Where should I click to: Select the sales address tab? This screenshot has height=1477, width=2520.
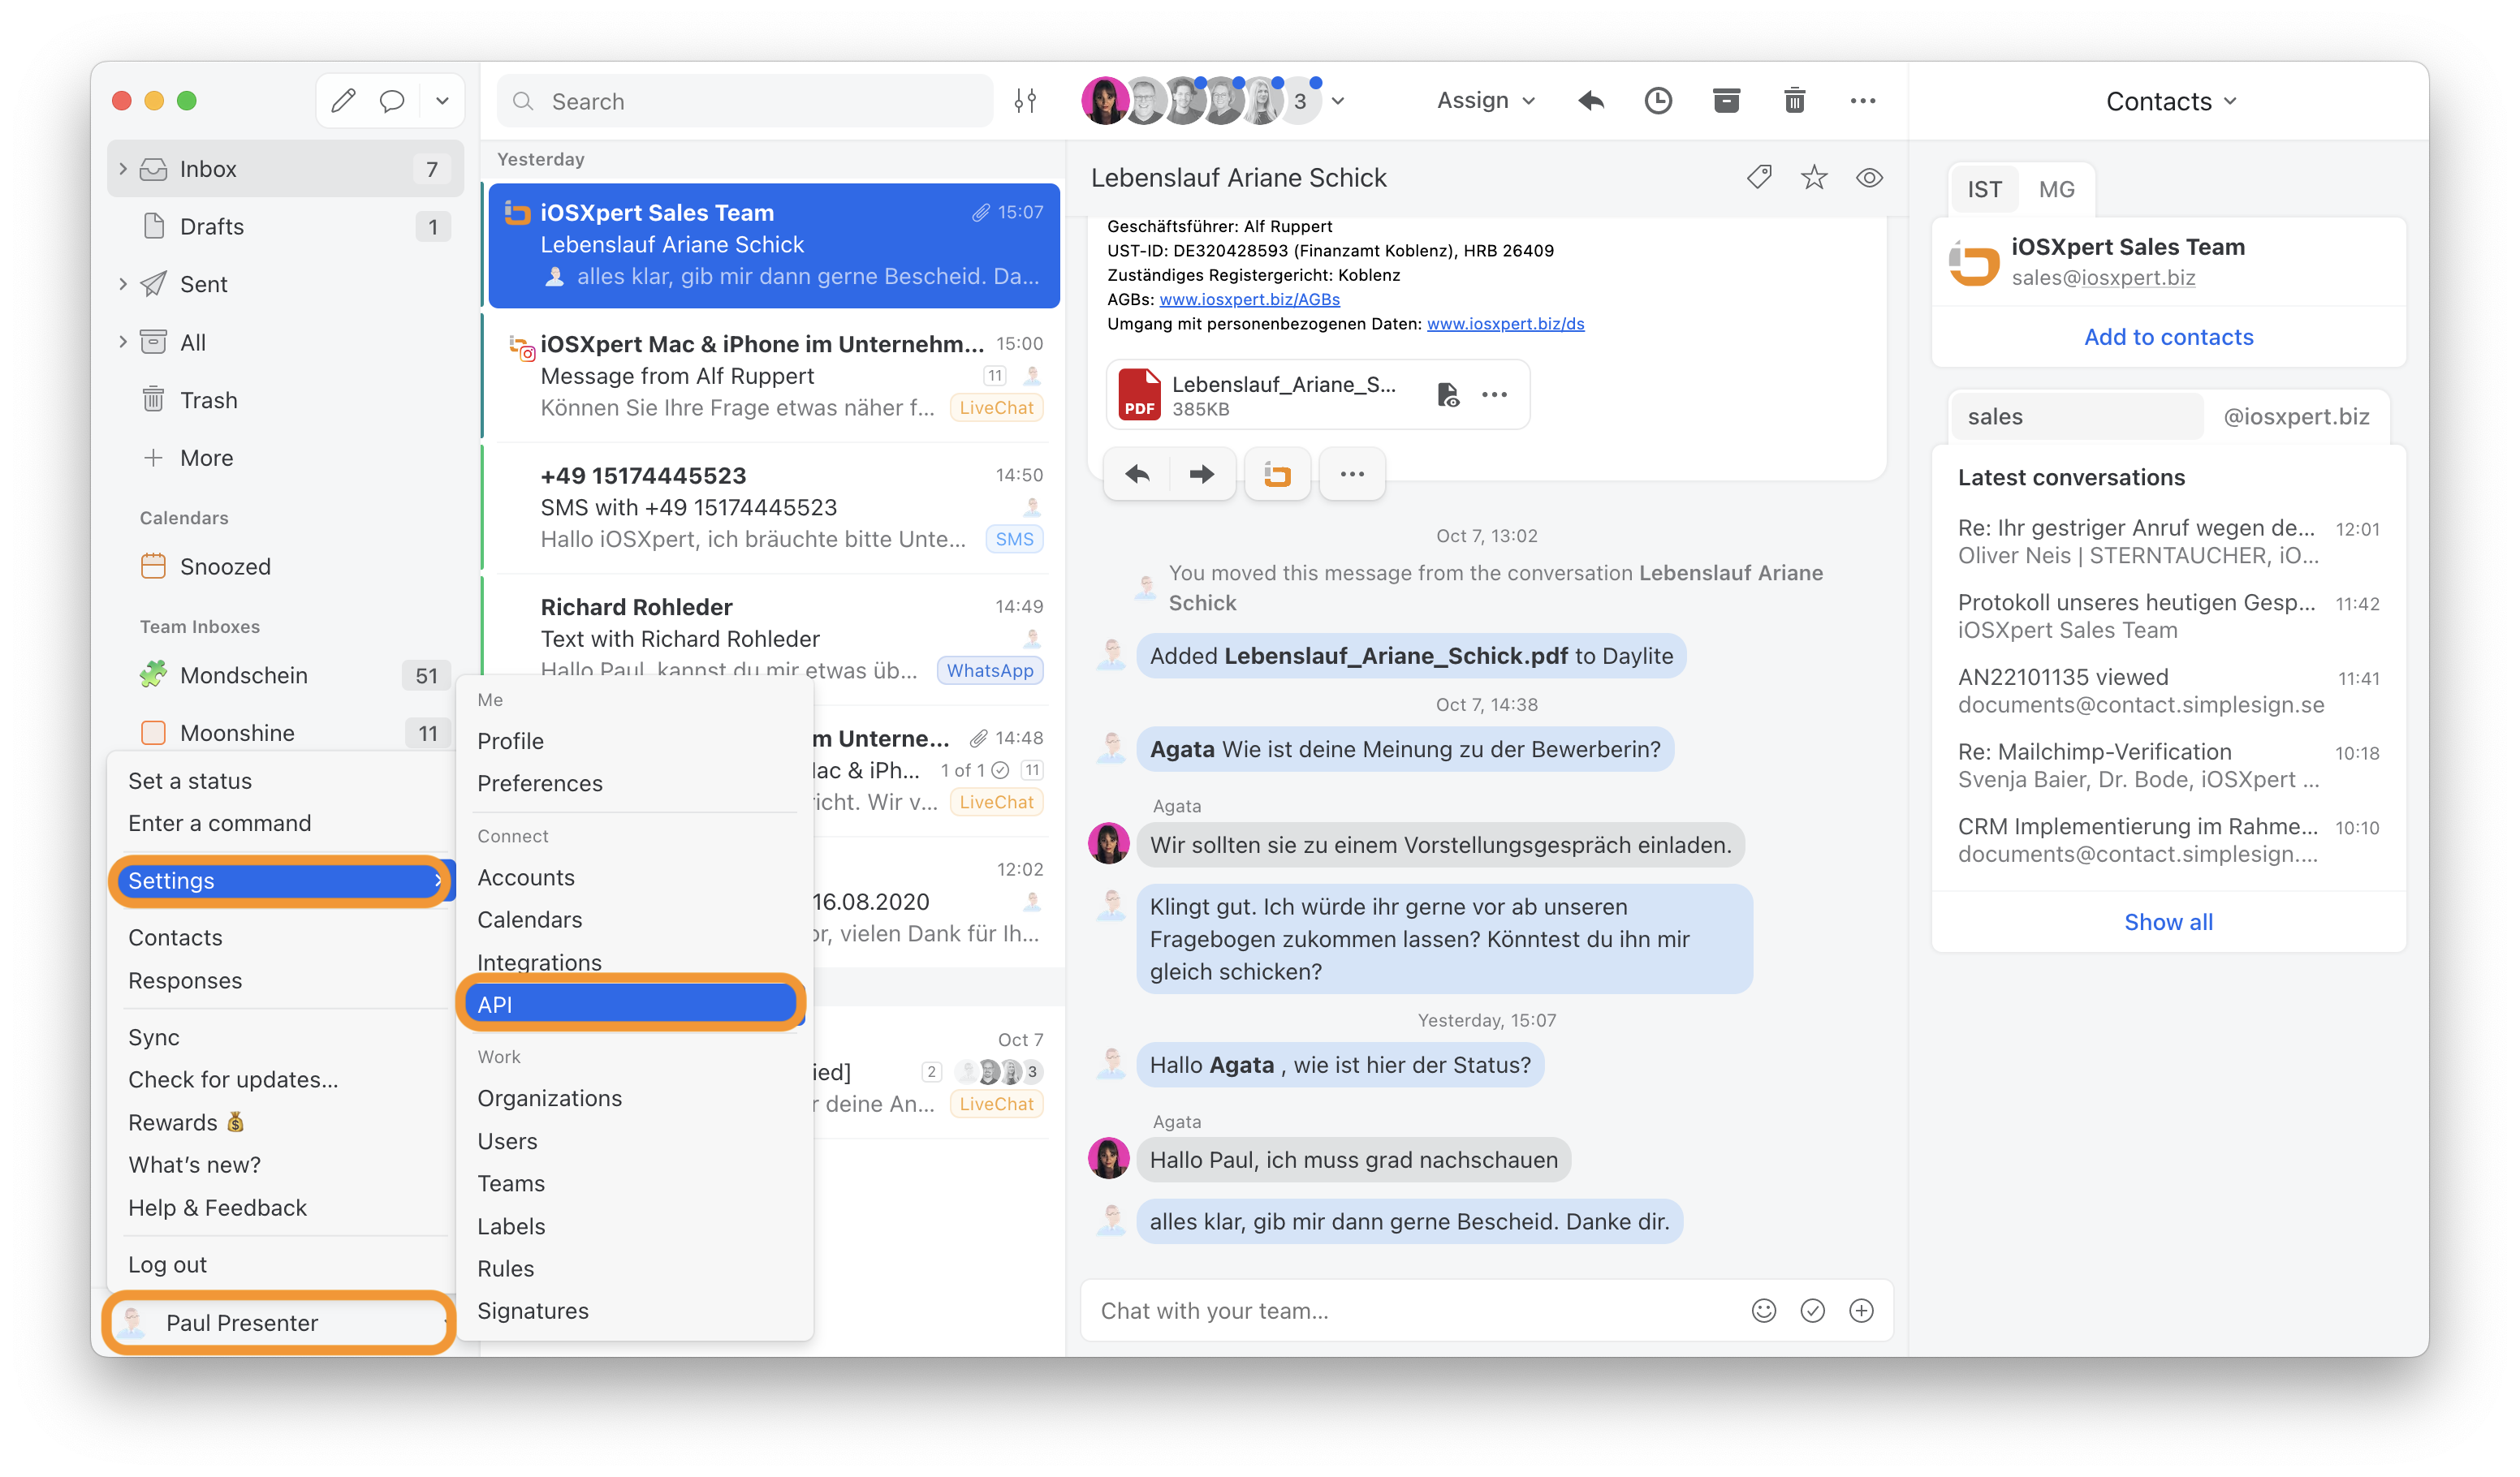click(2078, 416)
